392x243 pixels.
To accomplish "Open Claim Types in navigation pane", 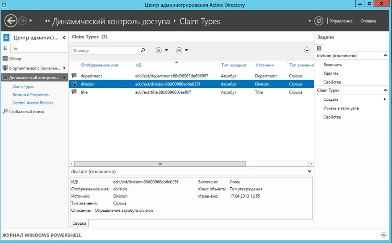I will pos(23,87).
